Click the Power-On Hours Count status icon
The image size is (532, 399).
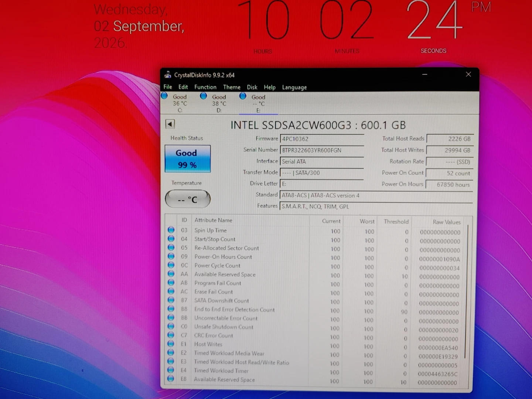(x=171, y=256)
